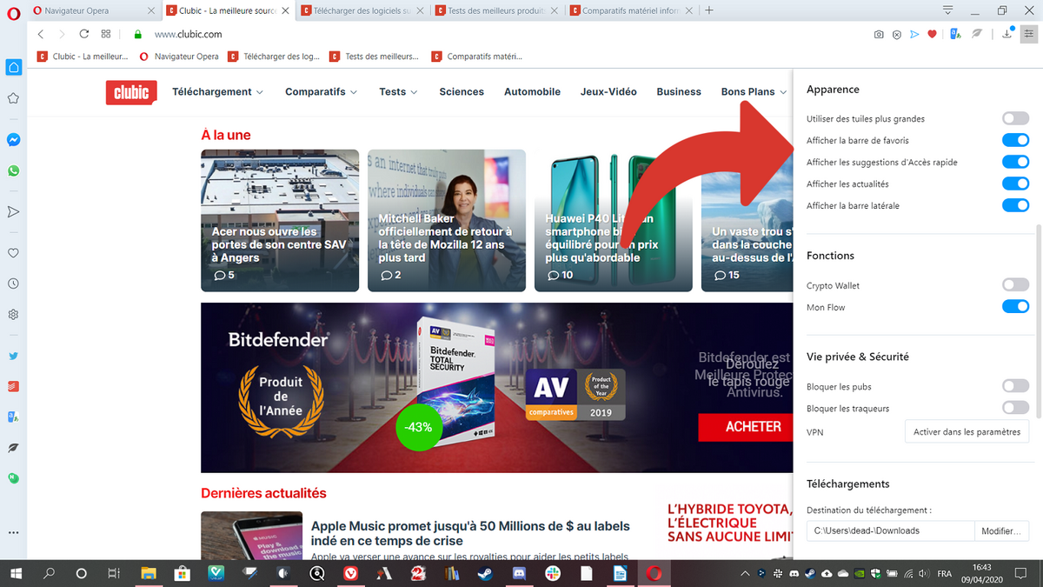Click the Easy Setup panel scrollbar

tap(1039, 320)
